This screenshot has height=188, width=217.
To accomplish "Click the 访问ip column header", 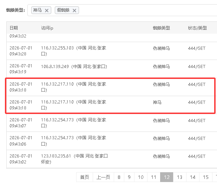I will [x=47, y=28].
